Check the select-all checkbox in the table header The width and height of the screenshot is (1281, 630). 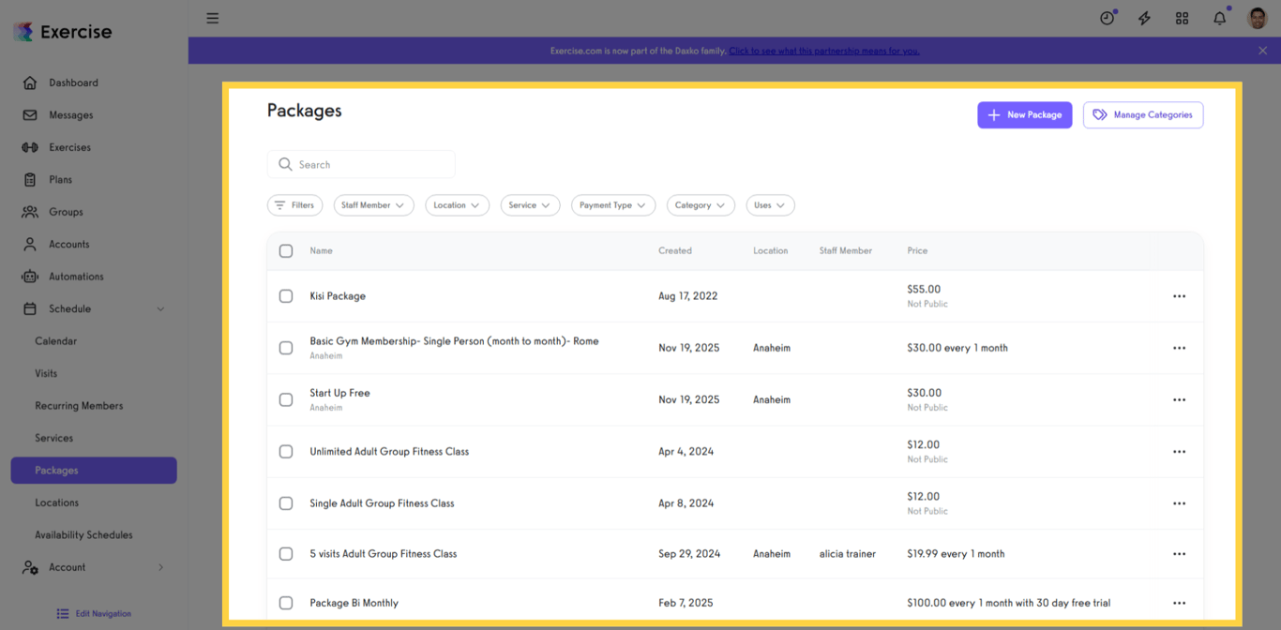pos(286,250)
